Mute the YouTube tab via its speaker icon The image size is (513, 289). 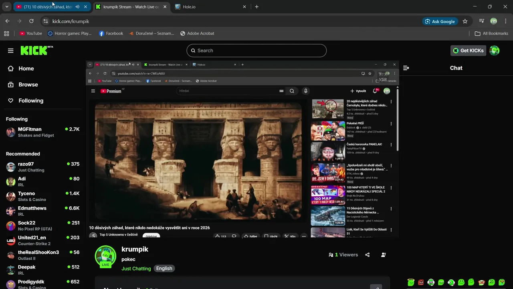77,7
